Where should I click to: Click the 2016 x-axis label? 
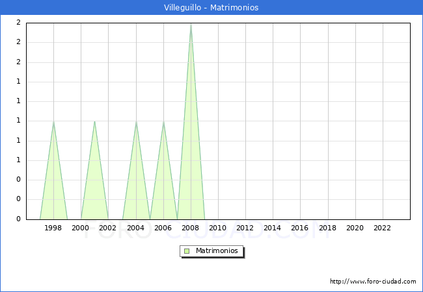point(300,228)
